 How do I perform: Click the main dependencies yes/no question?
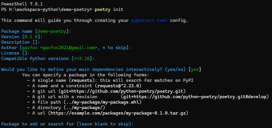(x=101, y=69)
